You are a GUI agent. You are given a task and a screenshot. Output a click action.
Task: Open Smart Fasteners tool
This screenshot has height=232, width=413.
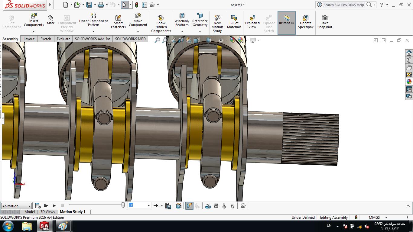pos(118,22)
